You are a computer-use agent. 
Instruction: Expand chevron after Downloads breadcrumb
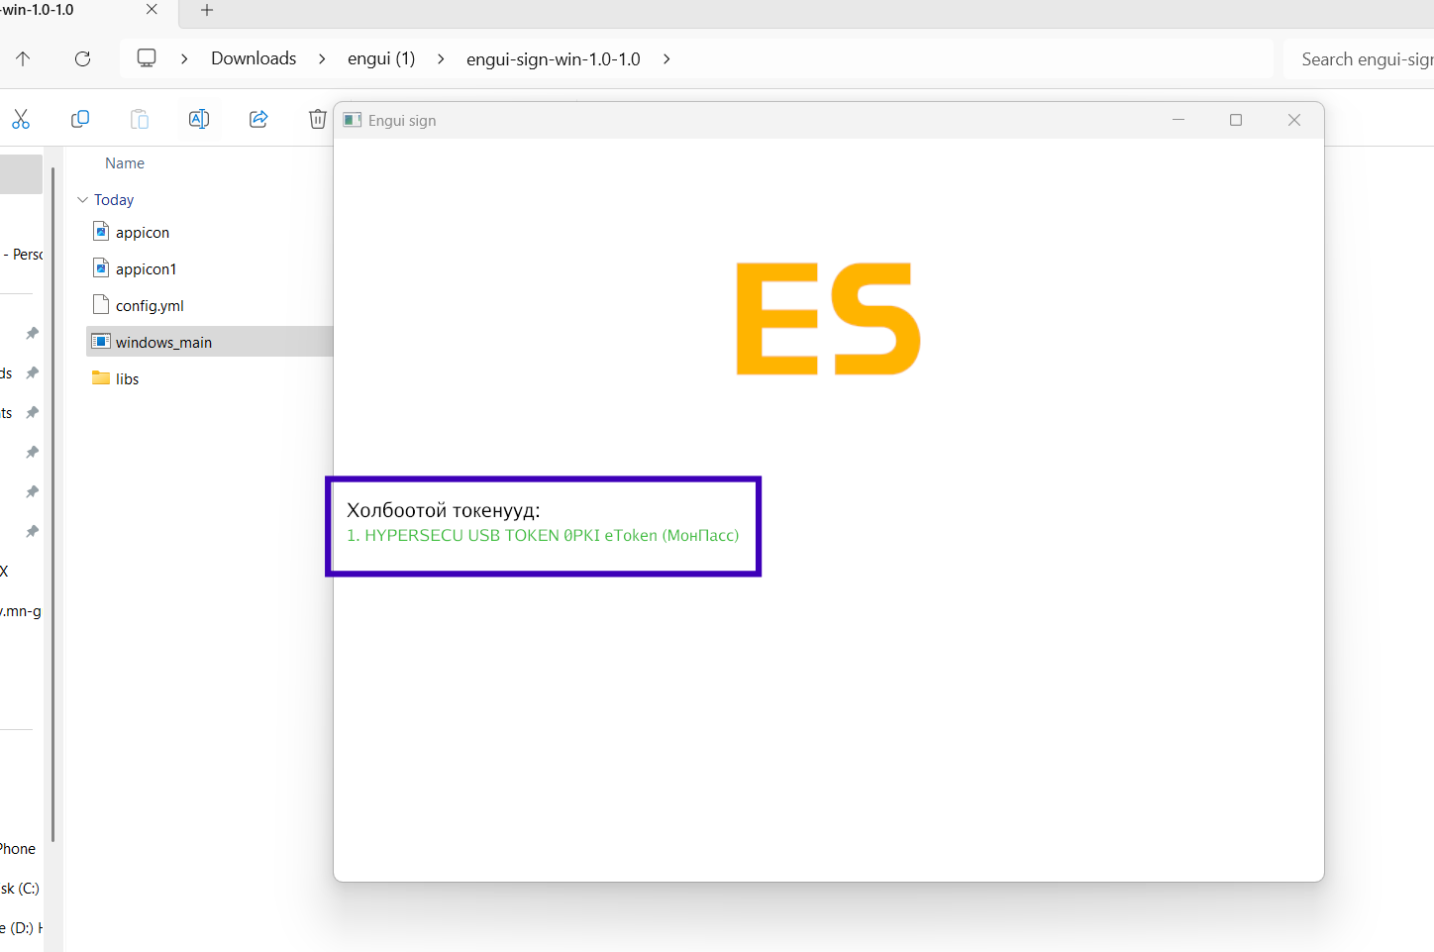click(x=322, y=58)
